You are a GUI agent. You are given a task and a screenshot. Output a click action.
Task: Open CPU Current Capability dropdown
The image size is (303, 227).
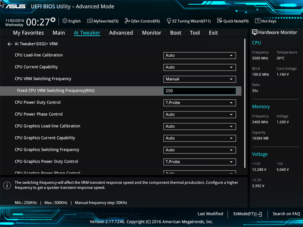point(199,67)
